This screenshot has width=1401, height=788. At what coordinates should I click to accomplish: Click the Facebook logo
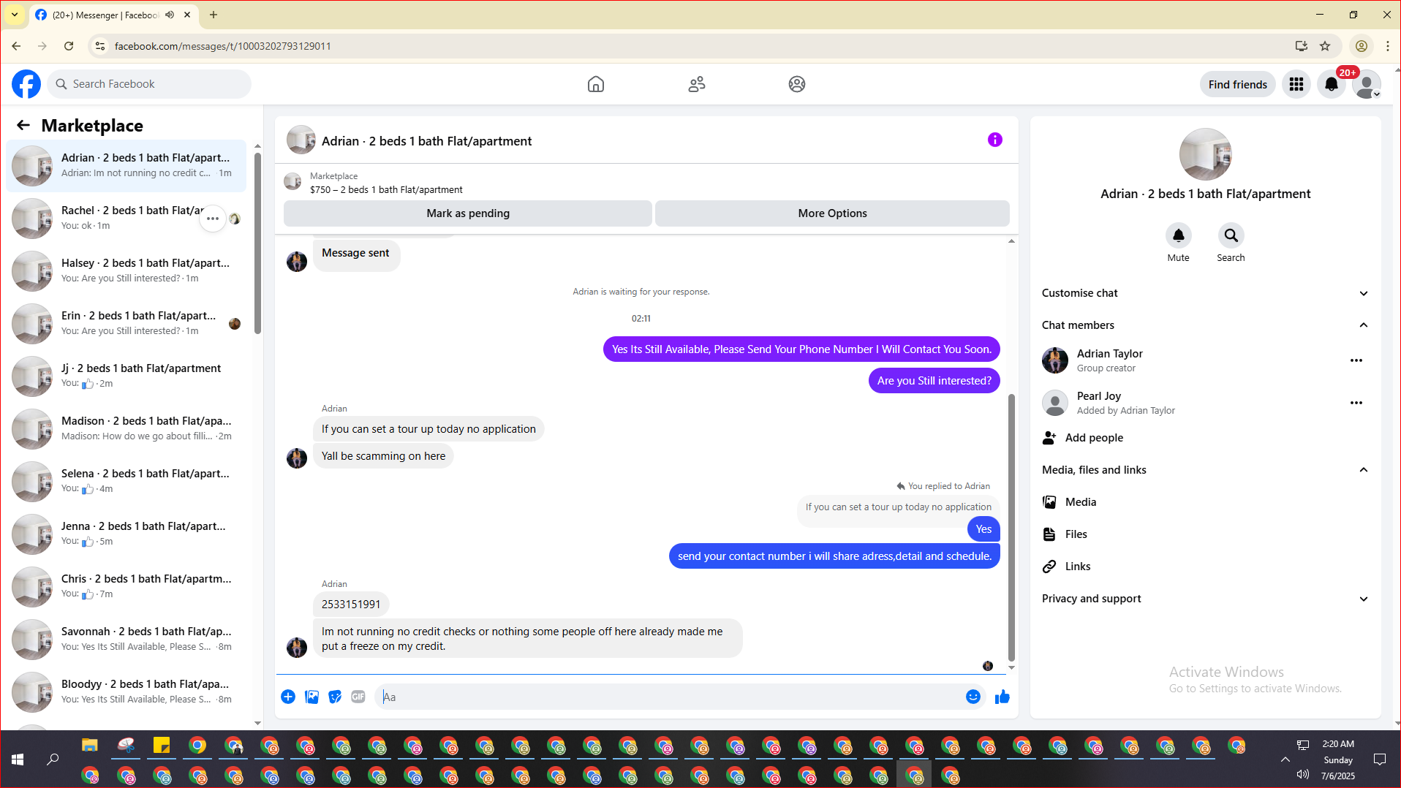26,84
